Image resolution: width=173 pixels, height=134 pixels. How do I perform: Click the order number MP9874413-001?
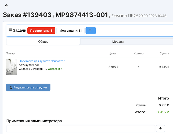tap(82, 15)
